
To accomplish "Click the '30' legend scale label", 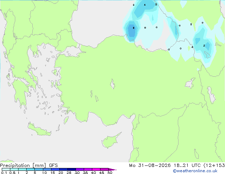I will (x=77, y=173).
